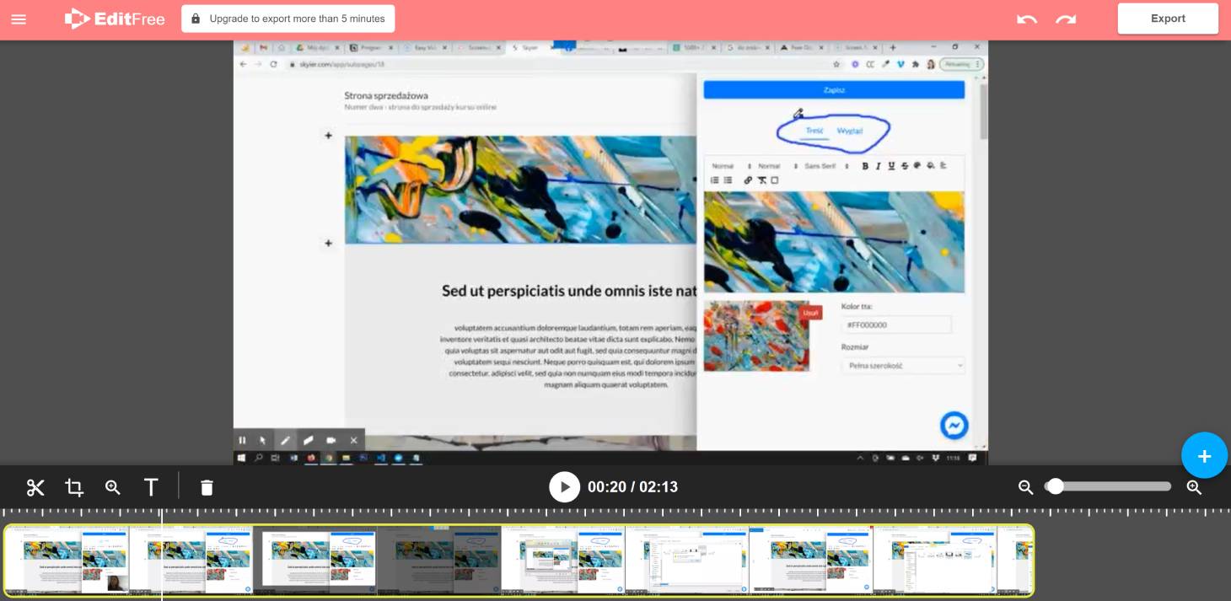Delete the selected clip with trash icon
Screen dimensions: 1231x601
click(x=207, y=487)
